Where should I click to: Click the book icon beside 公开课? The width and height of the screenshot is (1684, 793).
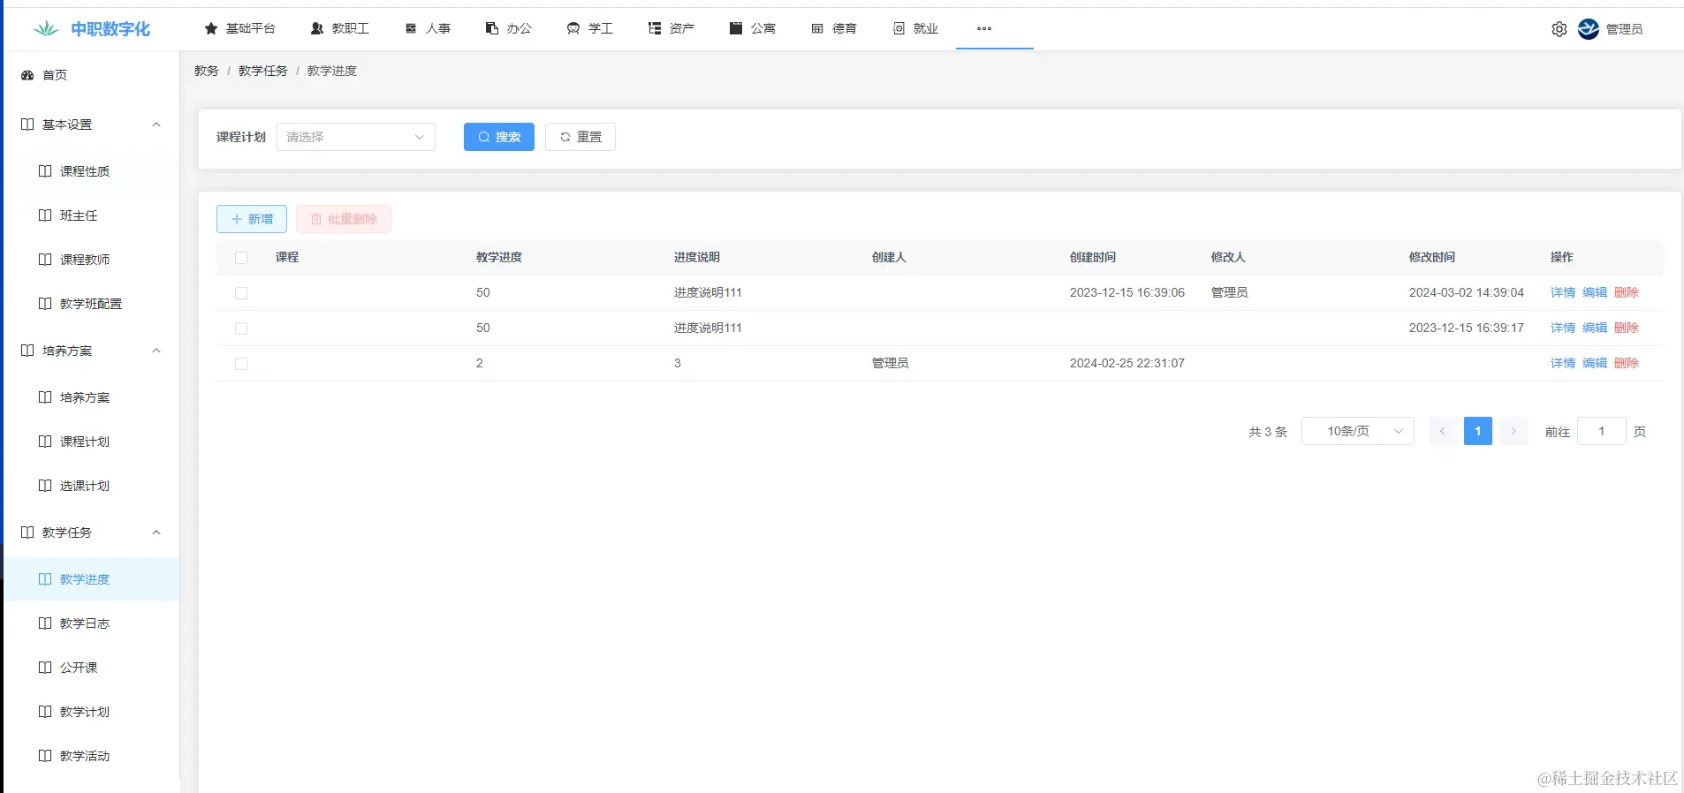pos(45,668)
